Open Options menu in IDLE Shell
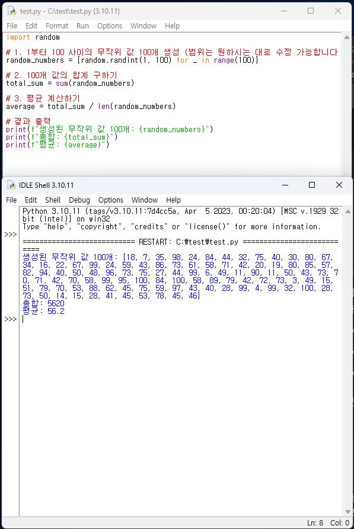 coord(111,200)
